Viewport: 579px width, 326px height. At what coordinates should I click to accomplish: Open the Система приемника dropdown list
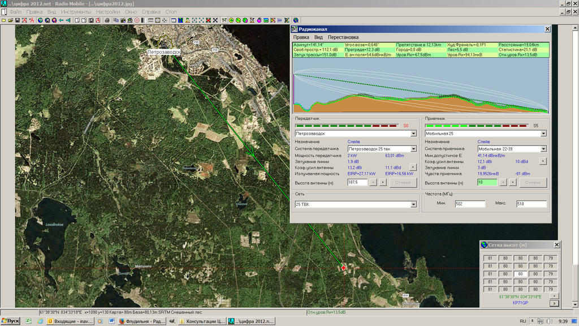coord(543,149)
